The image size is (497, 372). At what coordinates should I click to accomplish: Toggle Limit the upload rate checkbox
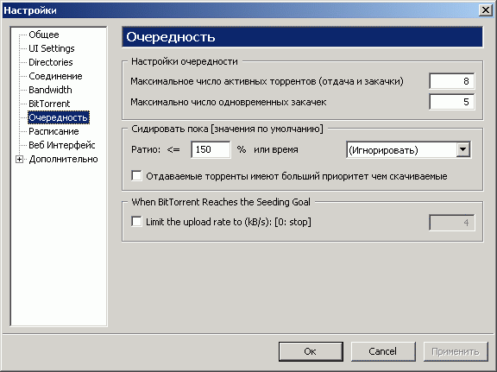click(136, 221)
